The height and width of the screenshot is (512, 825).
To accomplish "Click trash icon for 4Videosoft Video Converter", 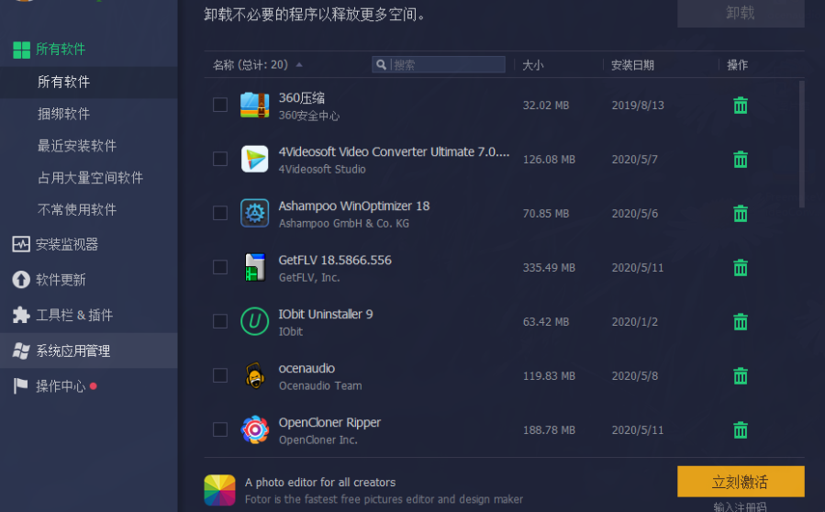I will pyautogui.click(x=741, y=160).
